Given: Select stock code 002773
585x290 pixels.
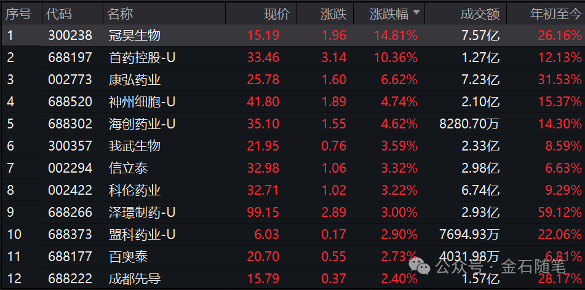Looking at the screenshot, I should point(70,80).
